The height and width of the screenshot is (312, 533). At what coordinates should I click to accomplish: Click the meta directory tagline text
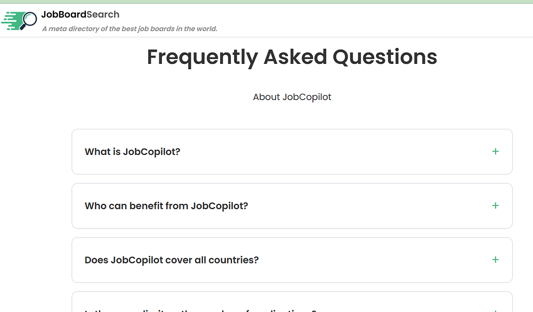point(130,29)
